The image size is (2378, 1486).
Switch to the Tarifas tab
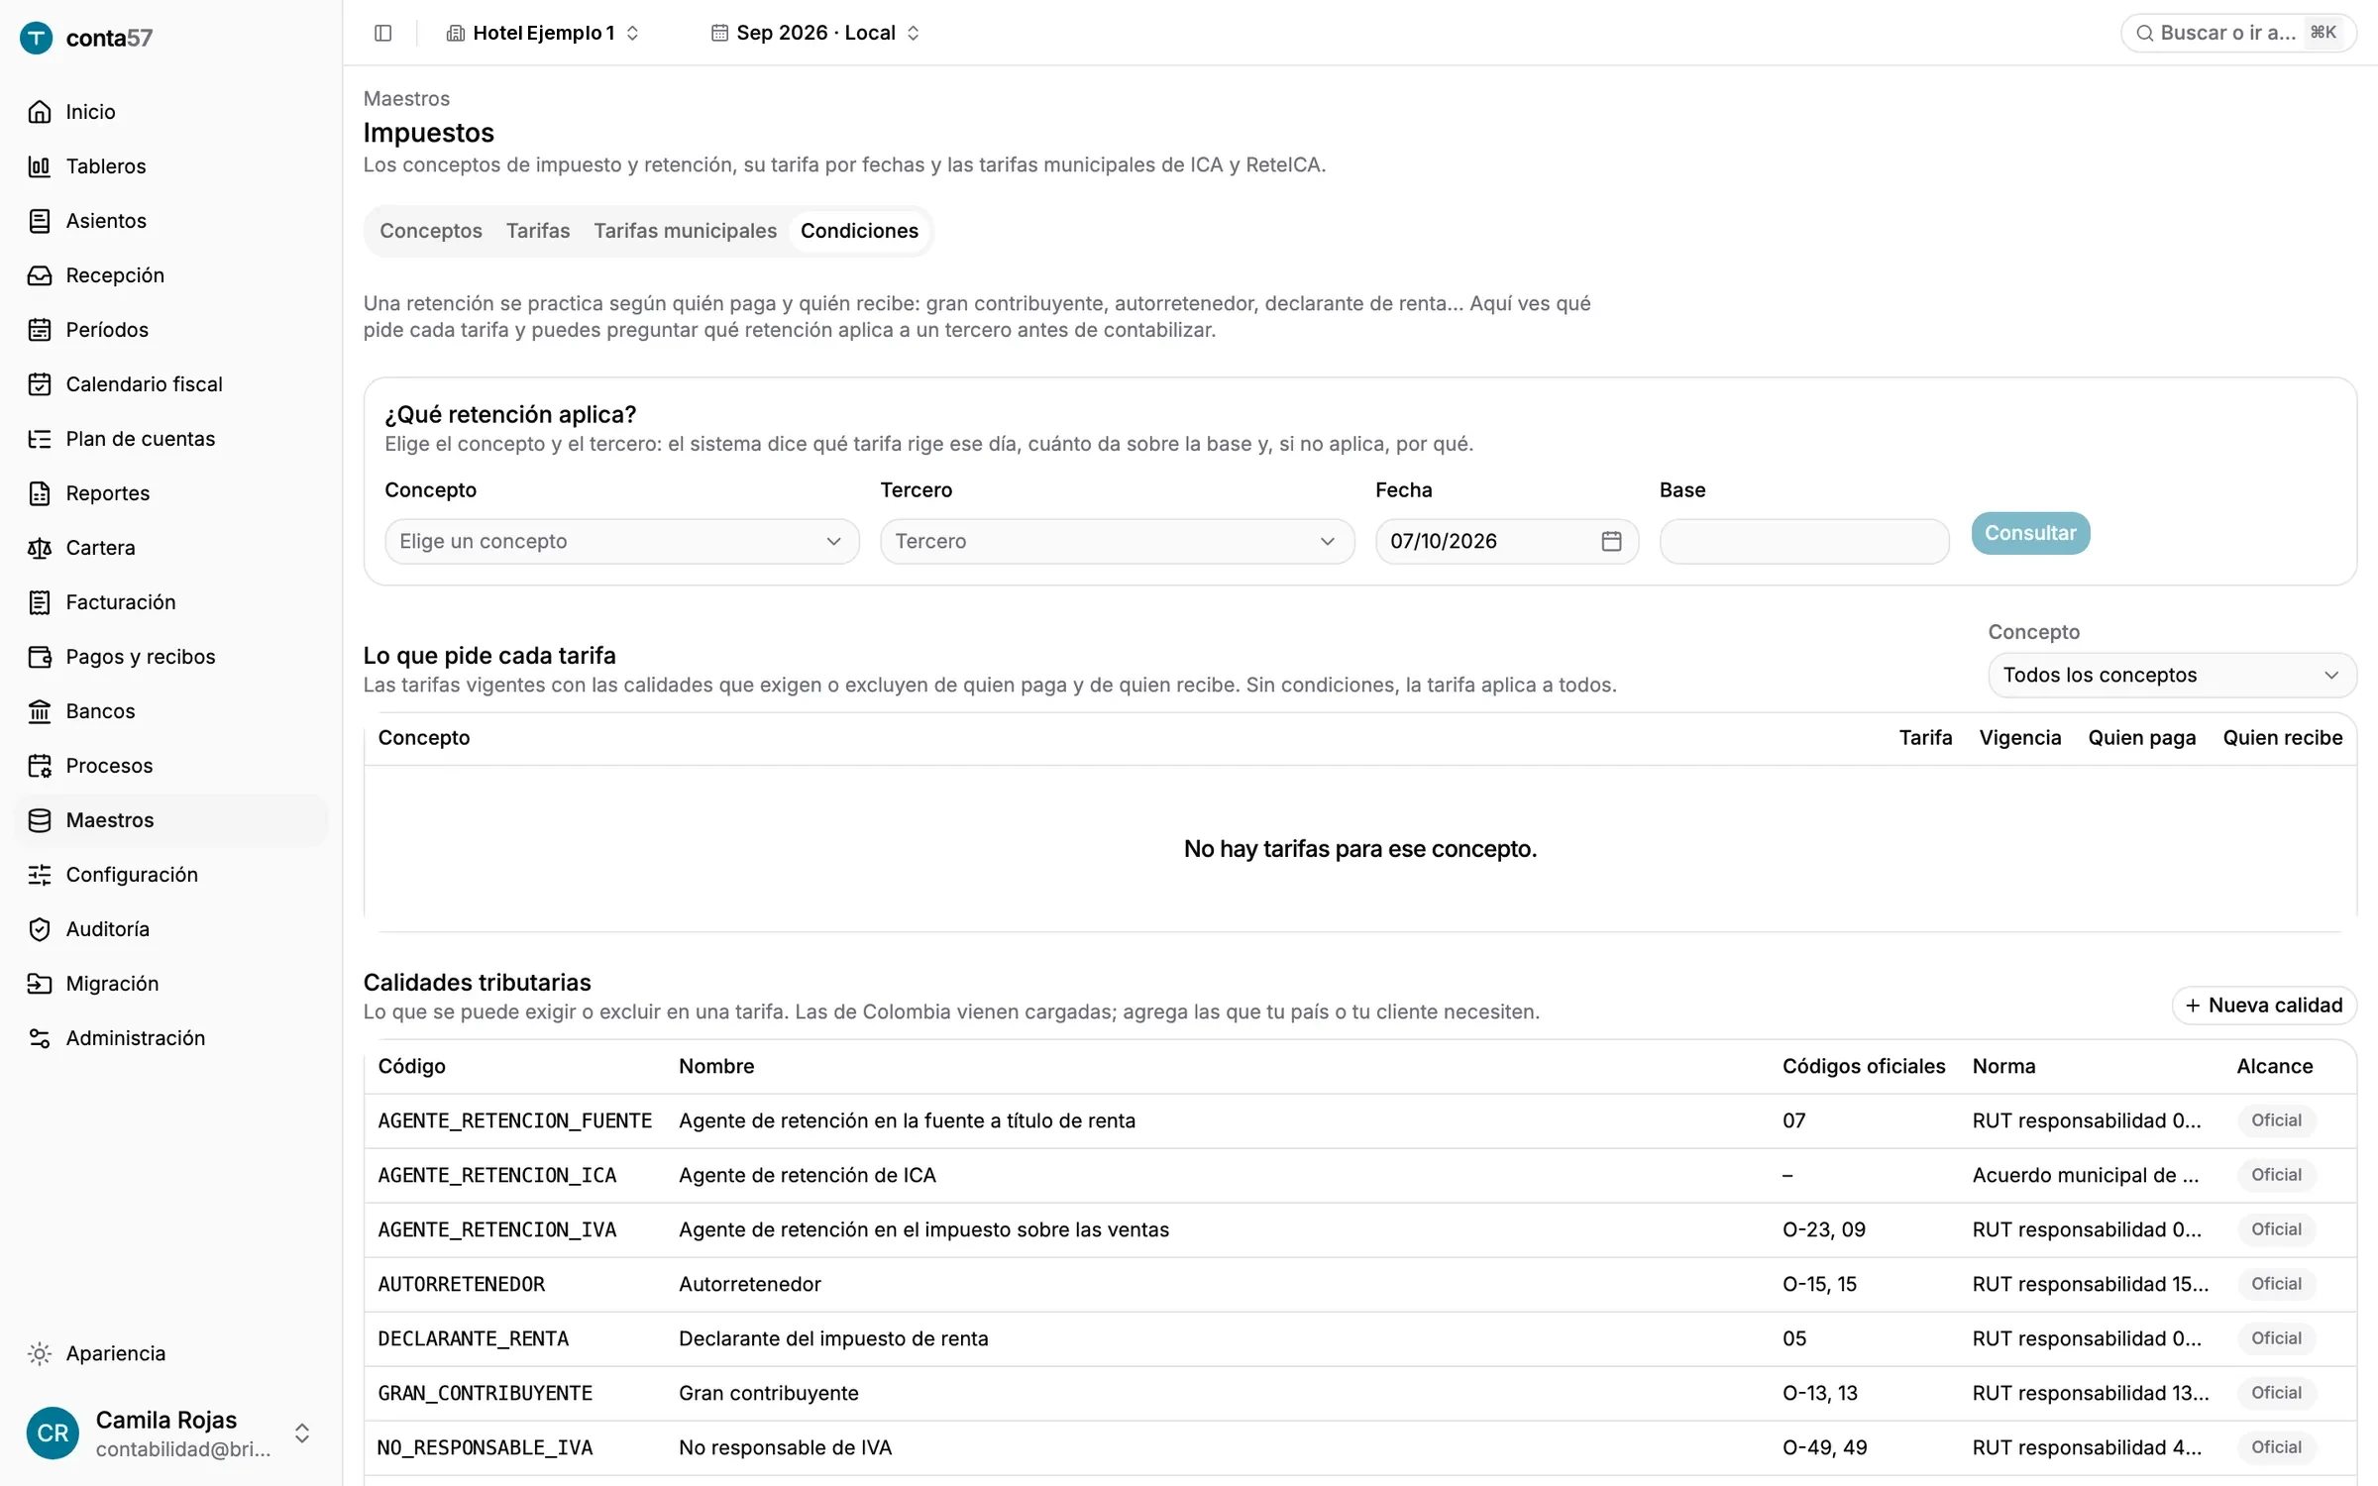(538, 231)
